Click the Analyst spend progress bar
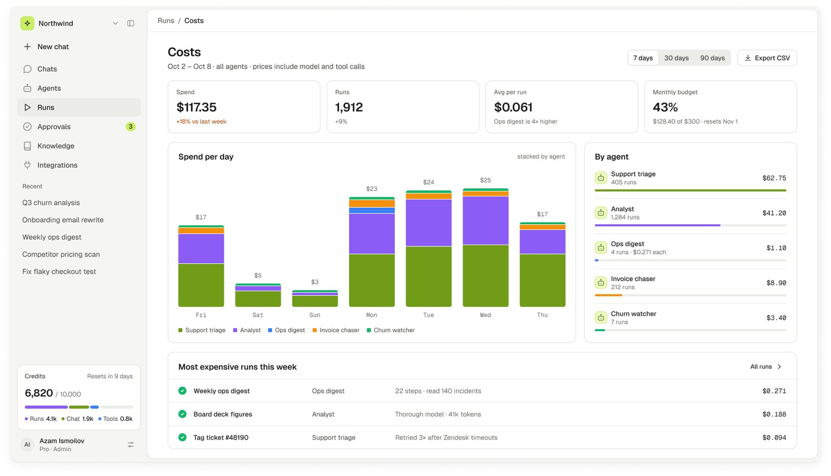Image resolution: width=831 pixels, height=476 pixels. click(690, 225)
